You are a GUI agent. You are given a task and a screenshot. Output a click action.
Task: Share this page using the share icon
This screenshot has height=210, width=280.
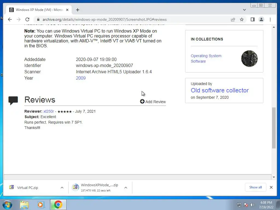(233, 19)
